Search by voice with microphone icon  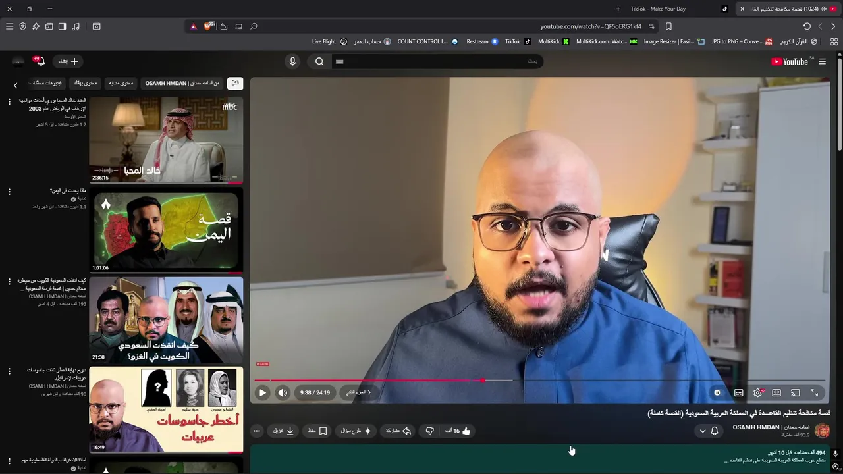click(293, 61)
